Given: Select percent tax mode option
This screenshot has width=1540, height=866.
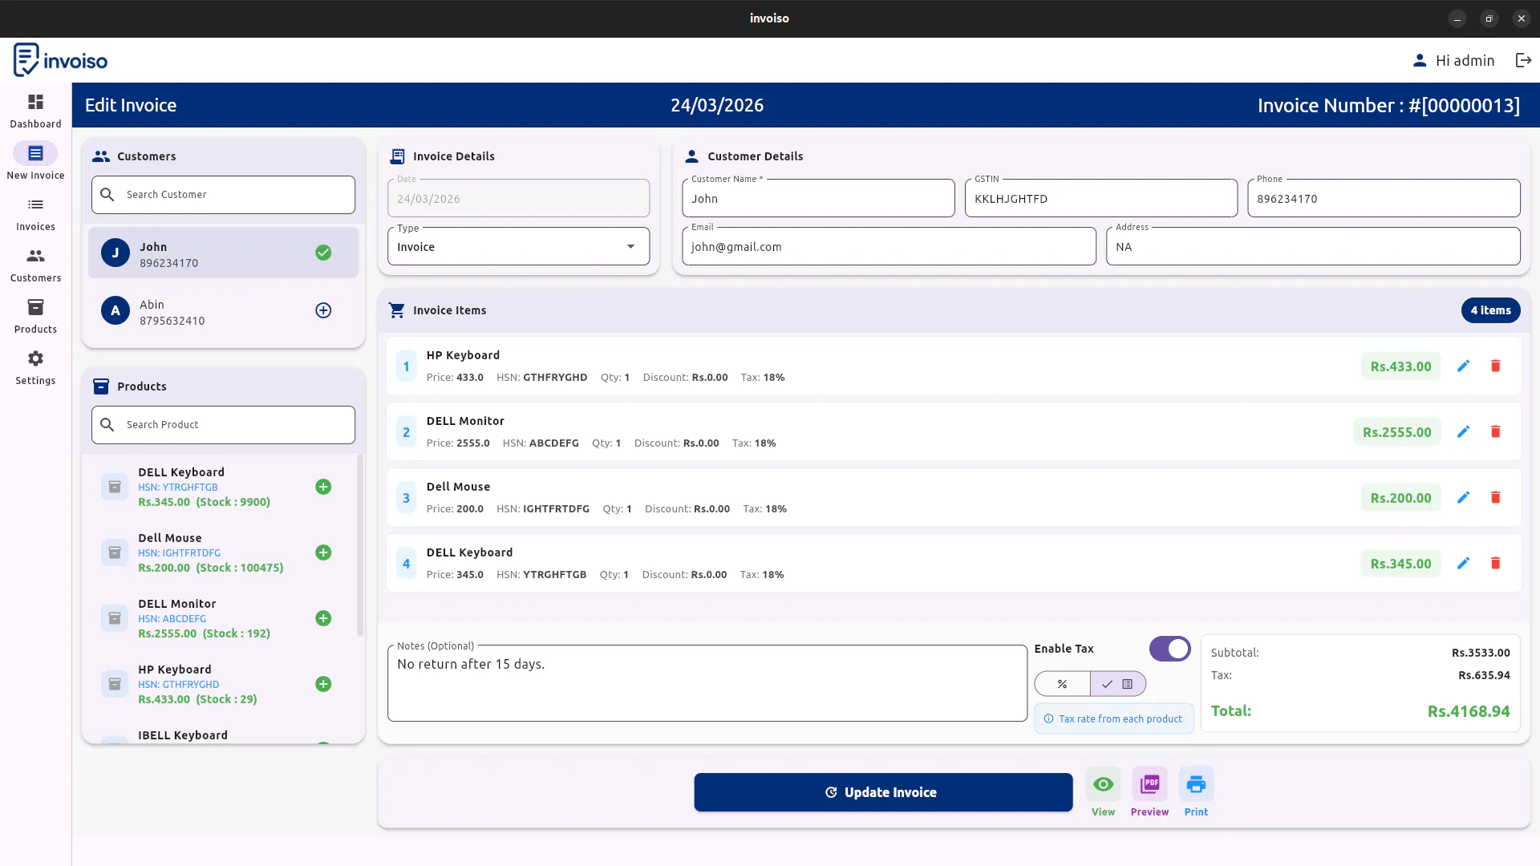Looking at the screenshot, I should click(1062, 684).
